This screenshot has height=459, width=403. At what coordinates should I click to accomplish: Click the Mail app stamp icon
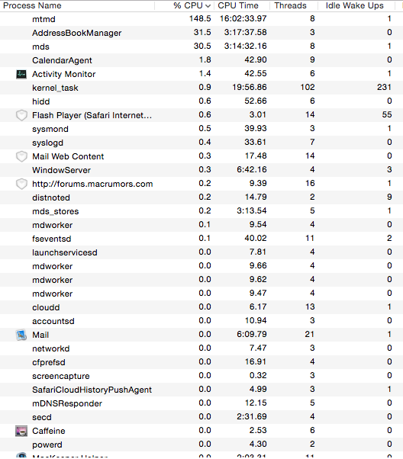pos(21,335)
